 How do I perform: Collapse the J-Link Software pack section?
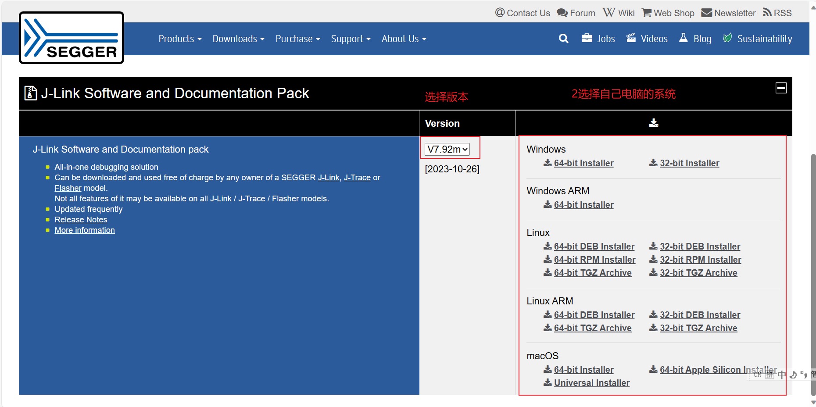pyautogui.click(x=781, y=88)
